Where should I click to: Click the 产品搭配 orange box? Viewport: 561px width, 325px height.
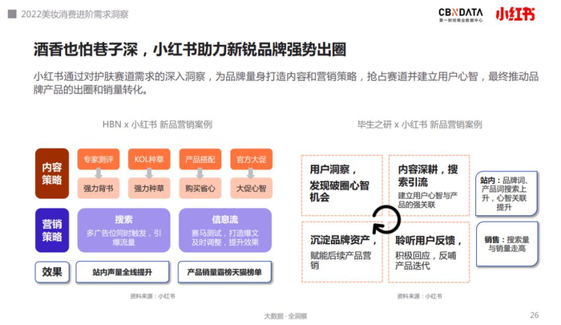200,159
